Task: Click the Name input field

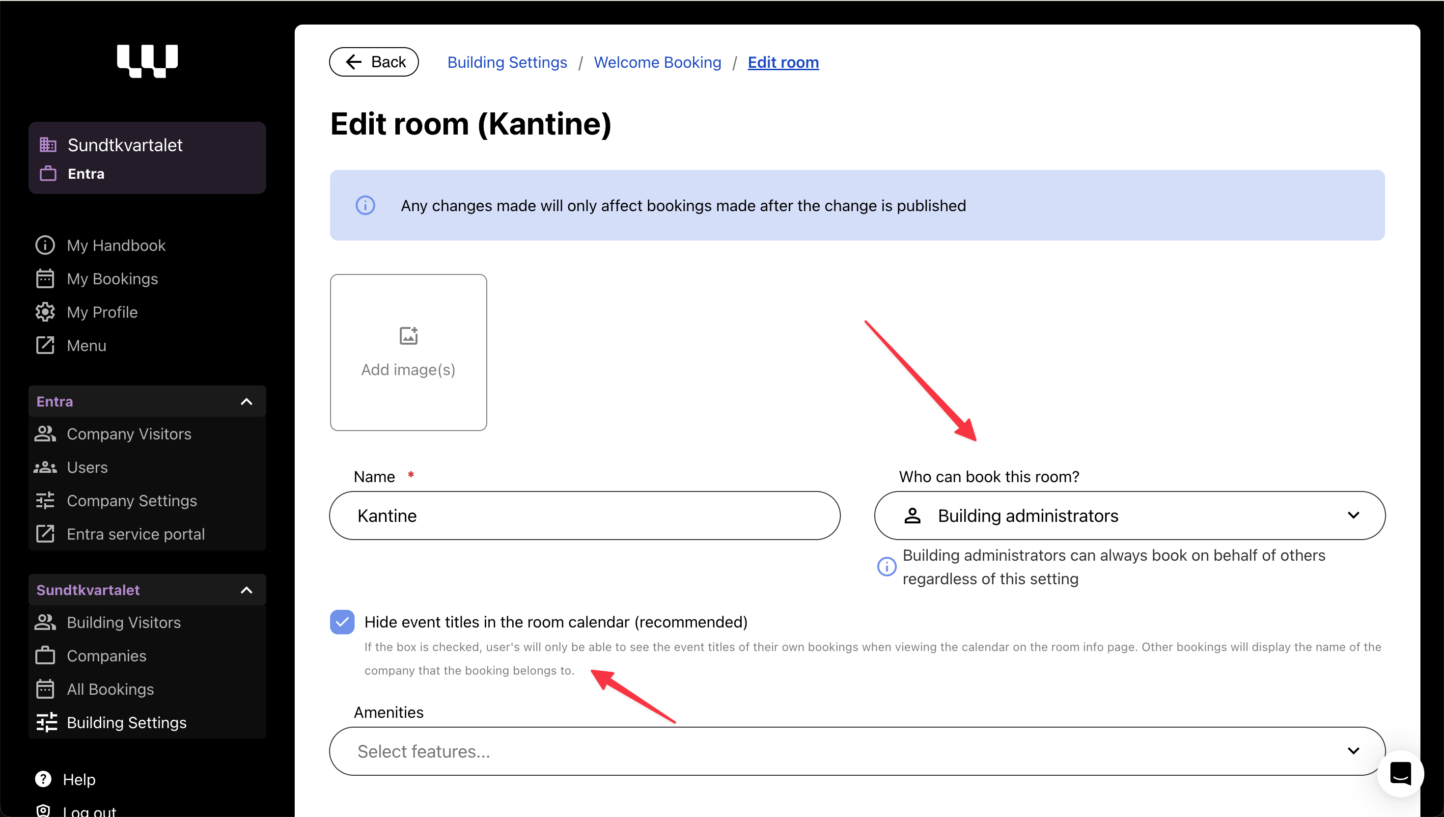Action: (584, 515)
